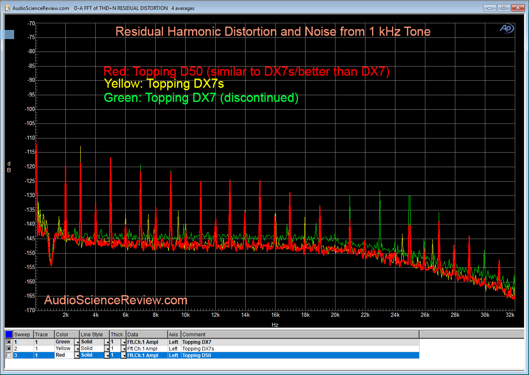The width and height of the screenshot is (529, 375).
Task: Click the AP logo in the graph corner
Action: point(507,28)
